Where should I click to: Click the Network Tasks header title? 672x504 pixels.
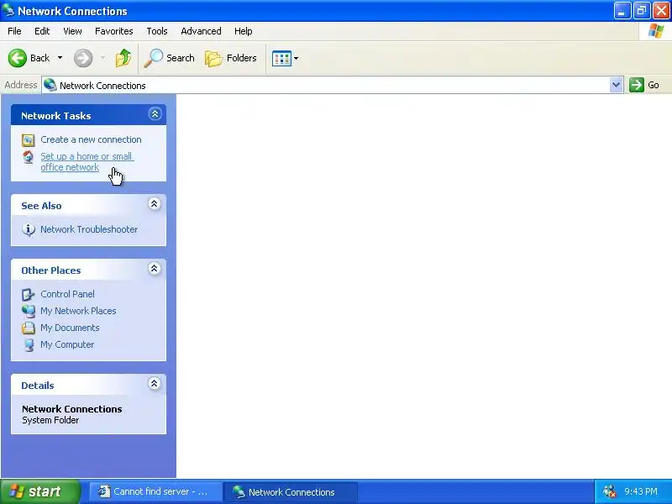[x=56, y=116]
